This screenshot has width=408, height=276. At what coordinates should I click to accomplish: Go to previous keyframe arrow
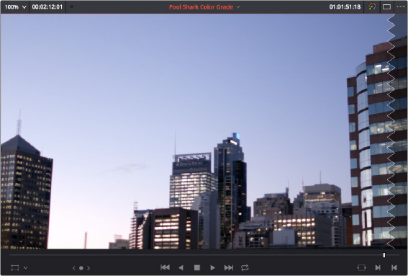(x=74, y=268)
